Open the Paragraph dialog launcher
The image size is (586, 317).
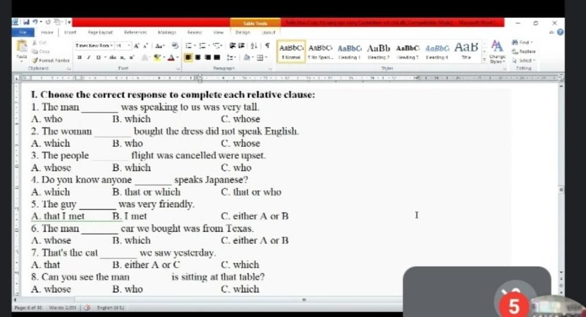click(271, 69)
